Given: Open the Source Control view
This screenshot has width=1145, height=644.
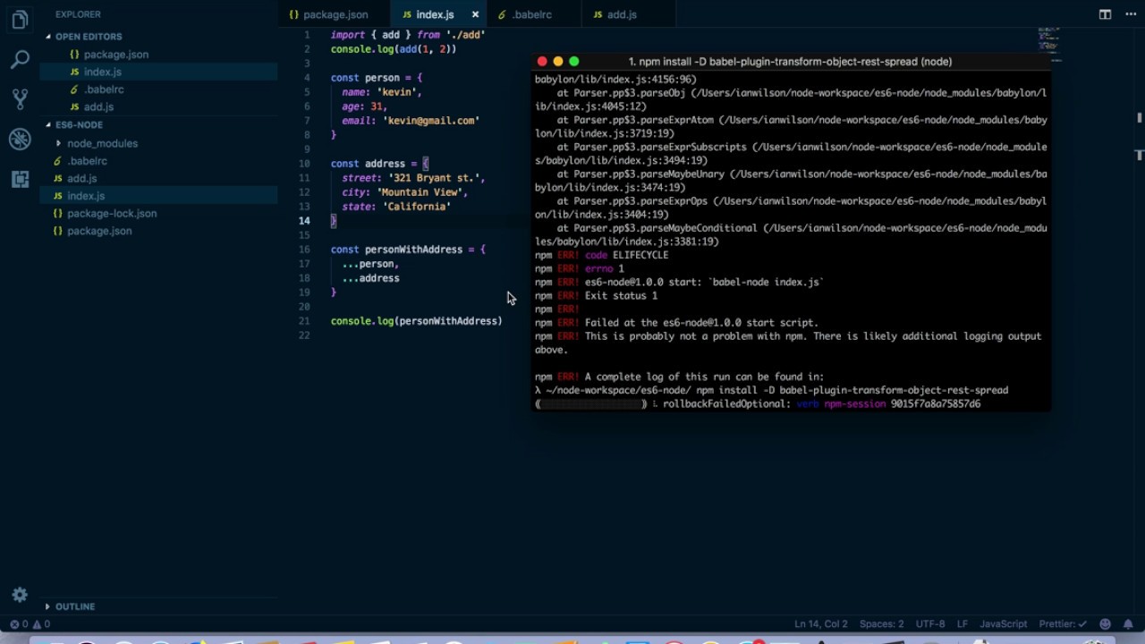Looking at the screenshot, I should (x=20, y=99).
